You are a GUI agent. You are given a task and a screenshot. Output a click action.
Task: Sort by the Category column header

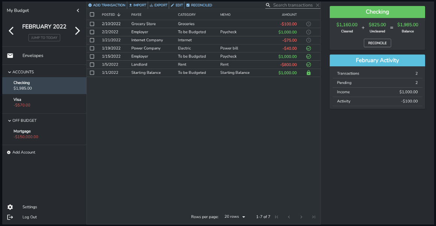coord(186,14)
